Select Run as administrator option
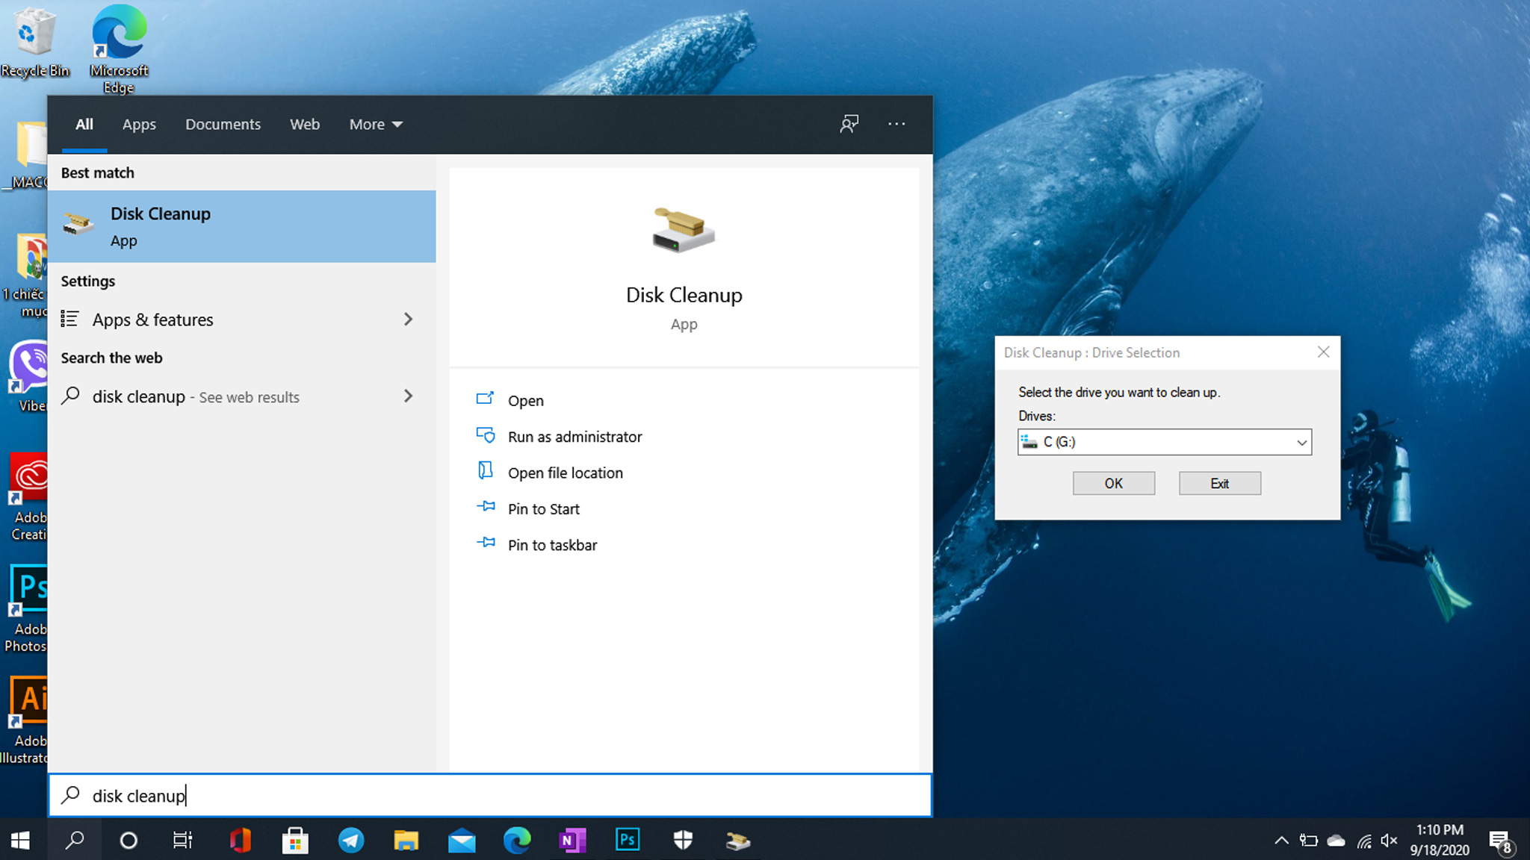Screen dimensions: 1530x860 pyautogui.click(x=574, y=437)
